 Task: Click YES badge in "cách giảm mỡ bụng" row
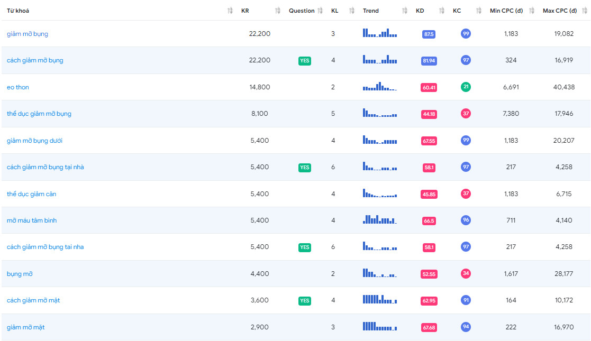coord(304,61)
